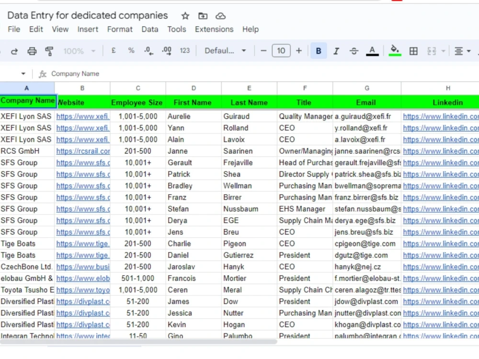The width and height of the screenshot is (479, 359).
Task: Open more number formats via 123 icon
Action: click(185, 51)
